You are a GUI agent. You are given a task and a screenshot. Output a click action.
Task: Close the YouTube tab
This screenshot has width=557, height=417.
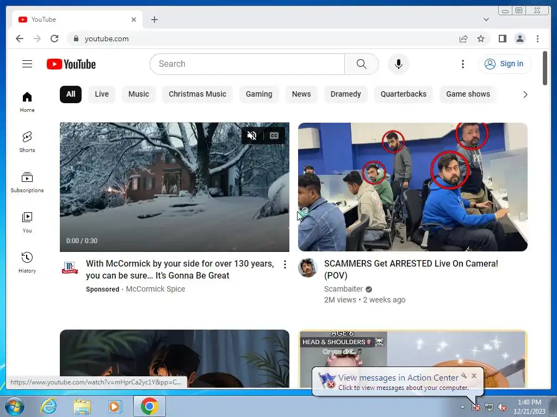pos(134,20)
